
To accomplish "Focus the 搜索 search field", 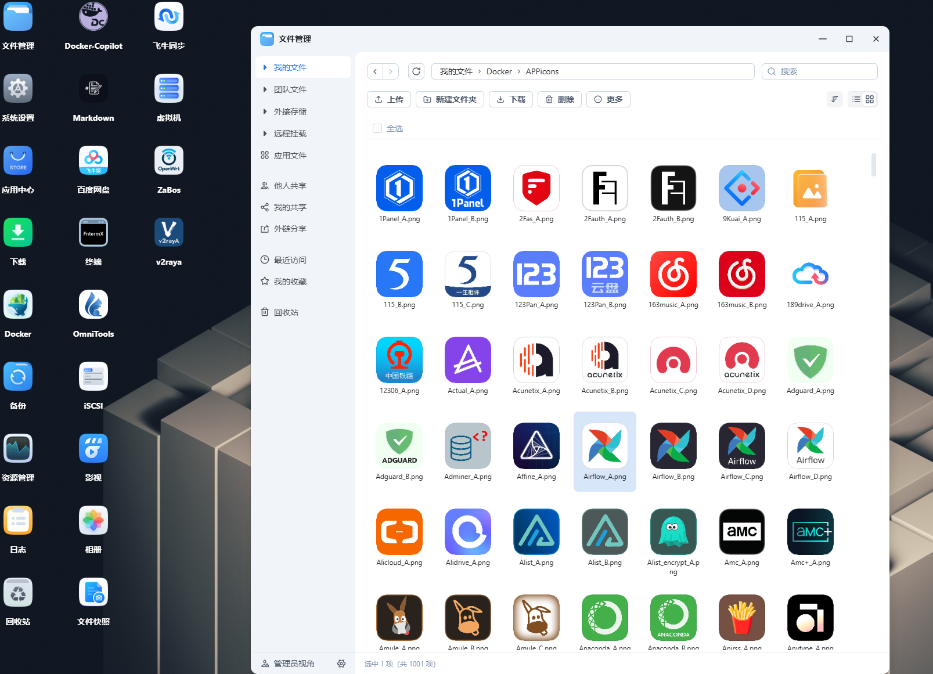I will coord(820,71).
